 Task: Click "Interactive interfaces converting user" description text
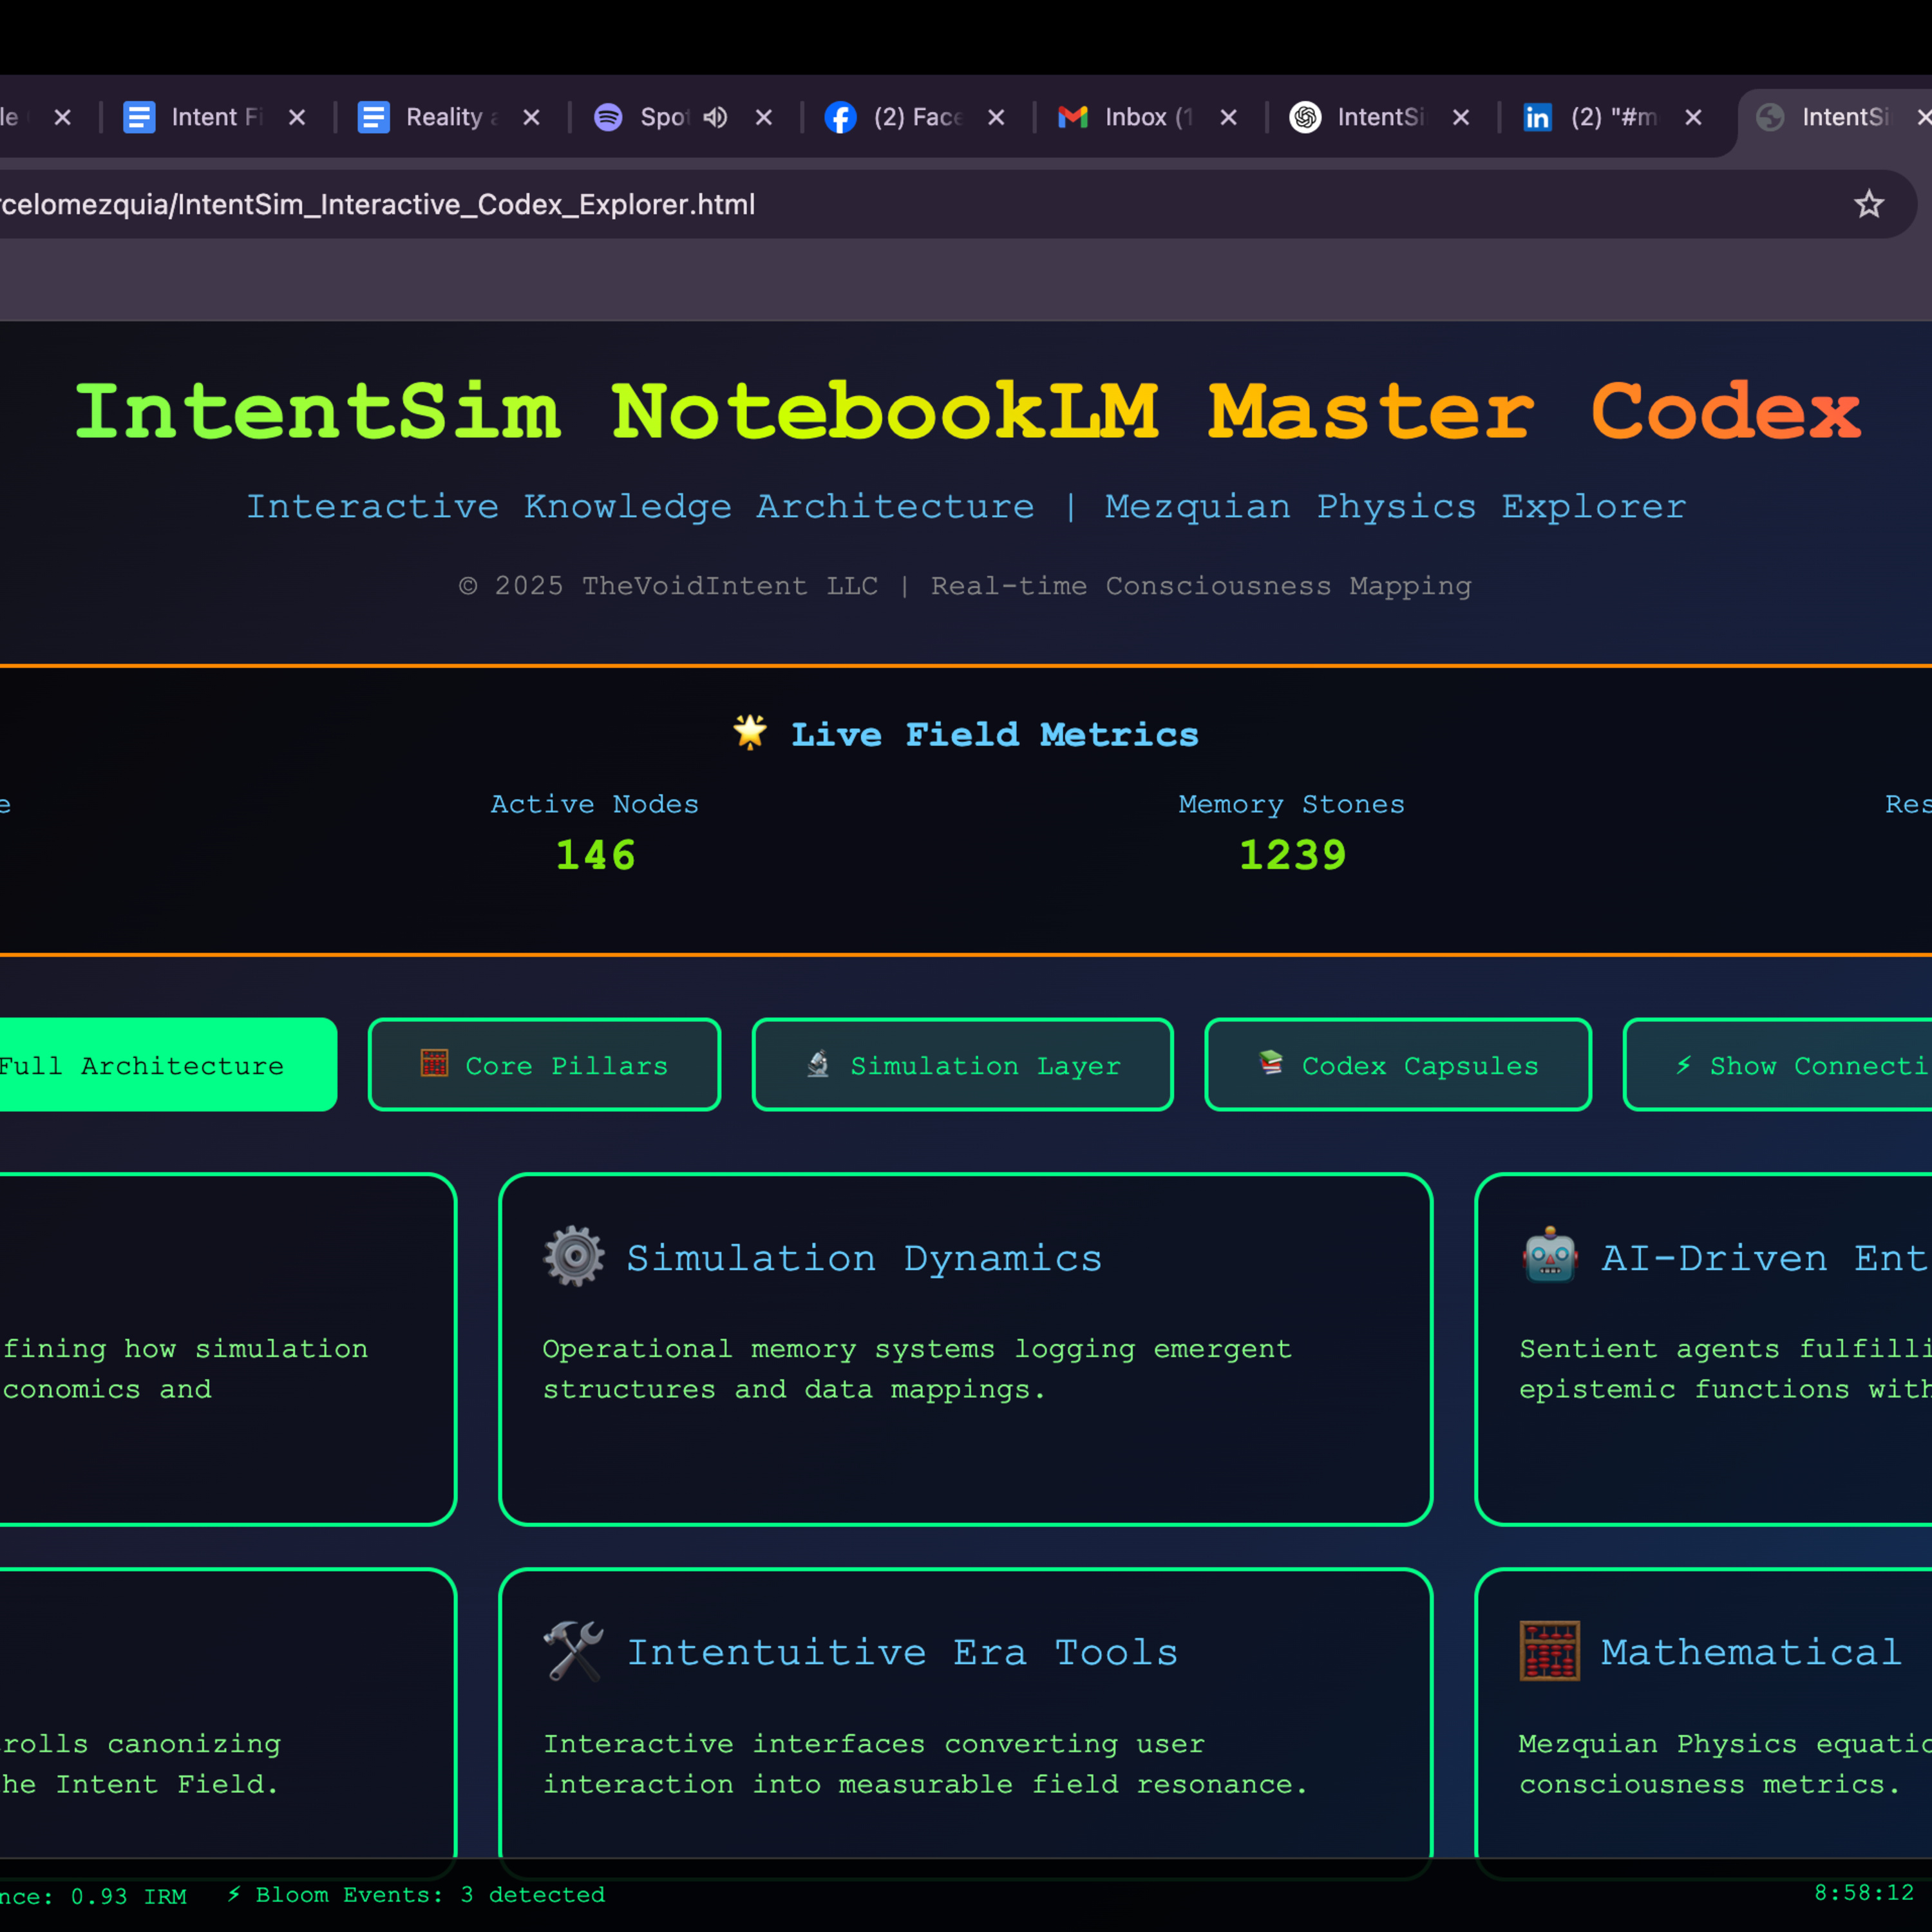(x=874, y=1744)
